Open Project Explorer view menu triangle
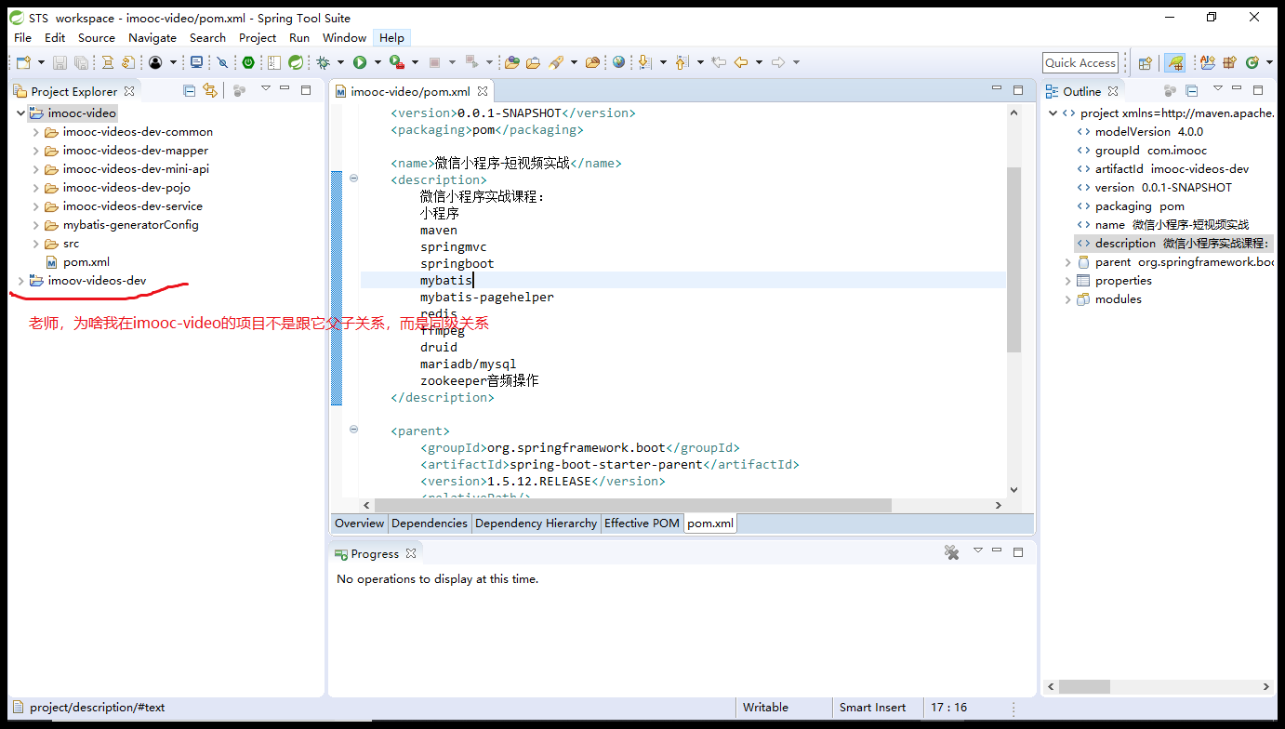 (265, 89)
